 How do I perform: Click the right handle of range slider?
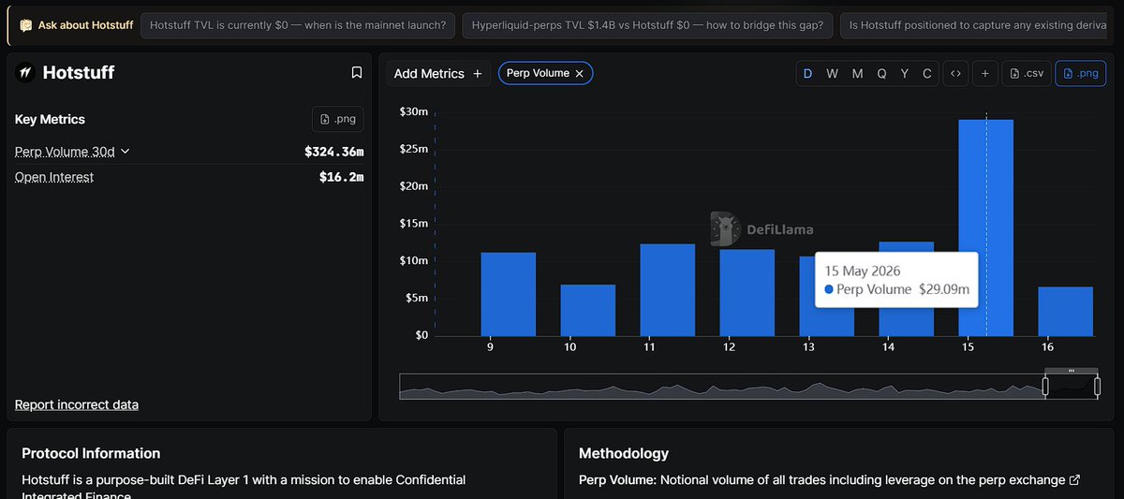(x=1097, y=385)
